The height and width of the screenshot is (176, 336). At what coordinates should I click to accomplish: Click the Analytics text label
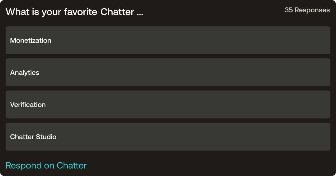point(25,73)
